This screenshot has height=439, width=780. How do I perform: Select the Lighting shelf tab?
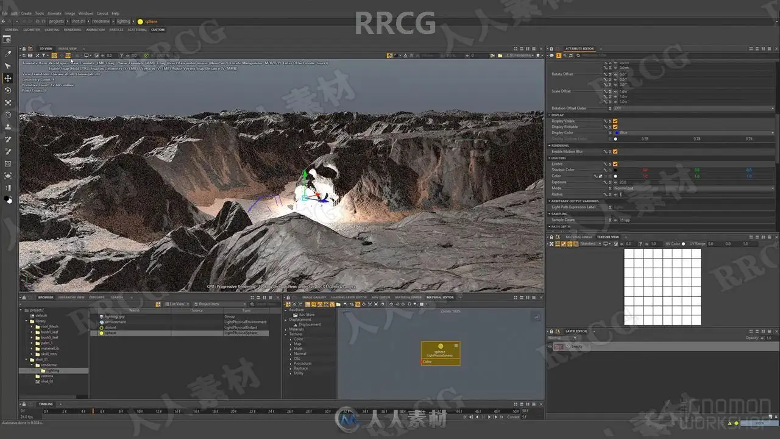[52, 29]
